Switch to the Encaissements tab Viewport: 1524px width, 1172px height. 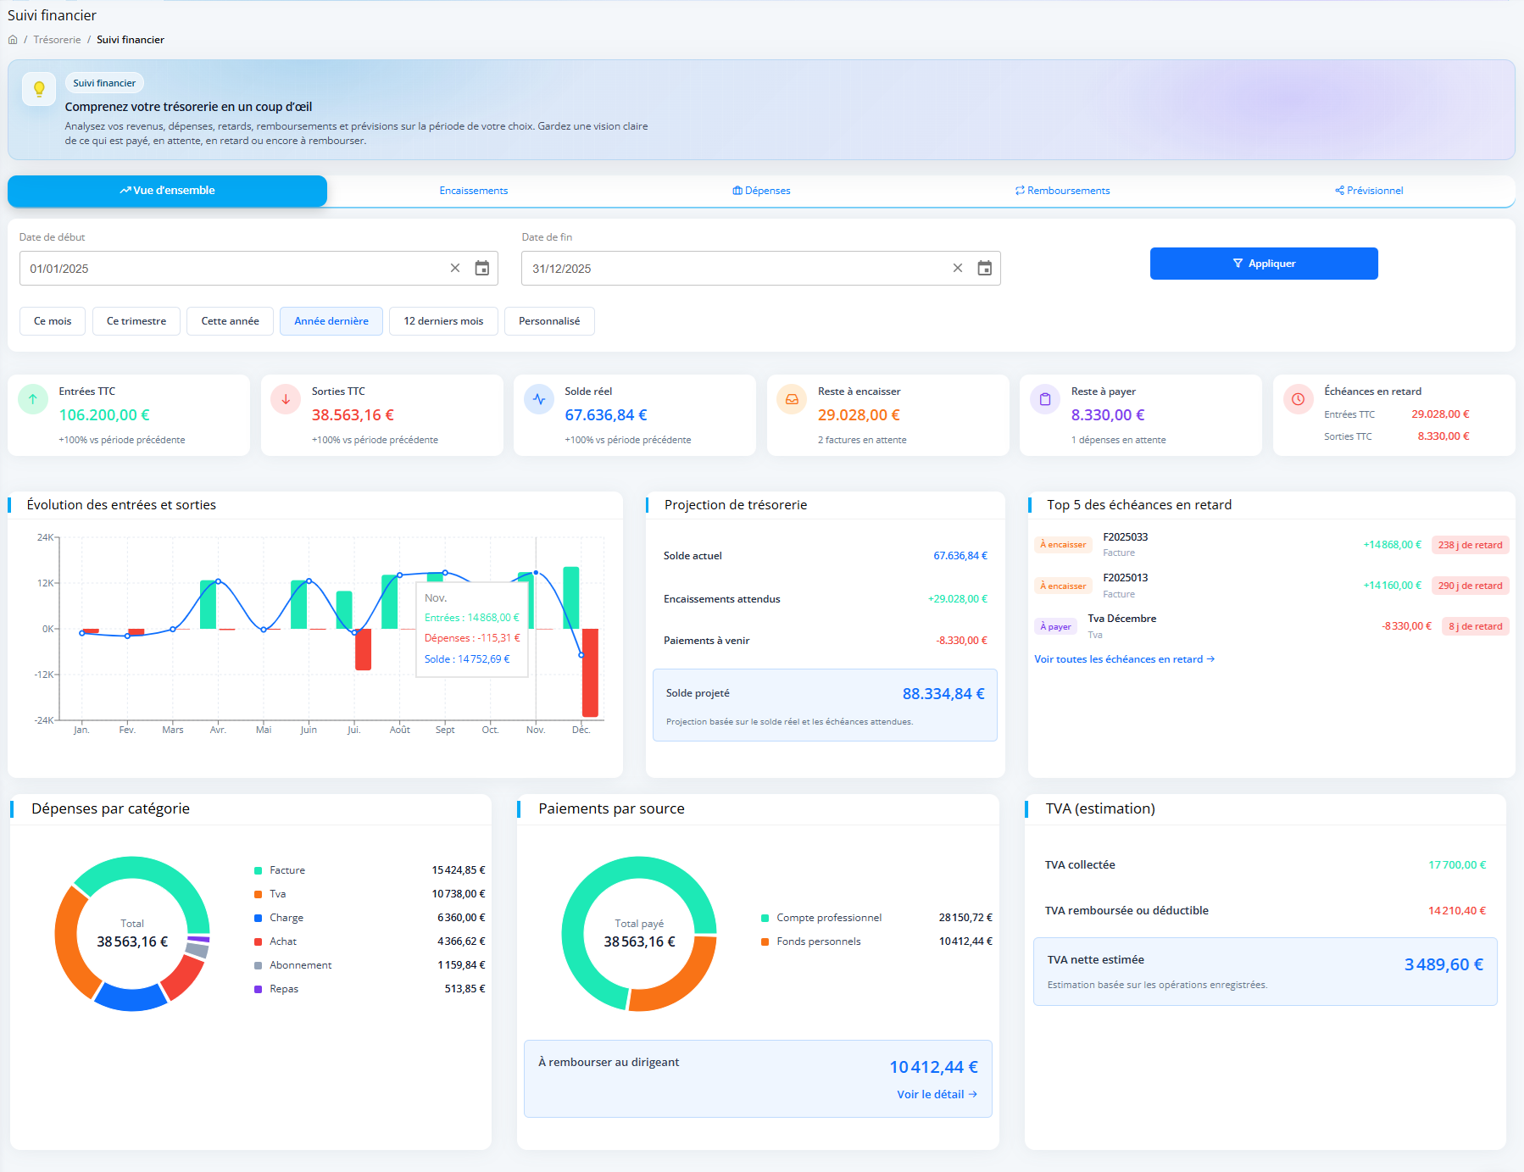click(x=474, y=191)
